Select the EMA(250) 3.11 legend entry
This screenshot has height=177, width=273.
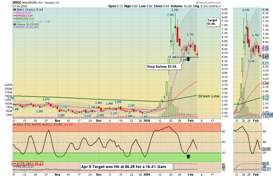[x=25, y=19]
